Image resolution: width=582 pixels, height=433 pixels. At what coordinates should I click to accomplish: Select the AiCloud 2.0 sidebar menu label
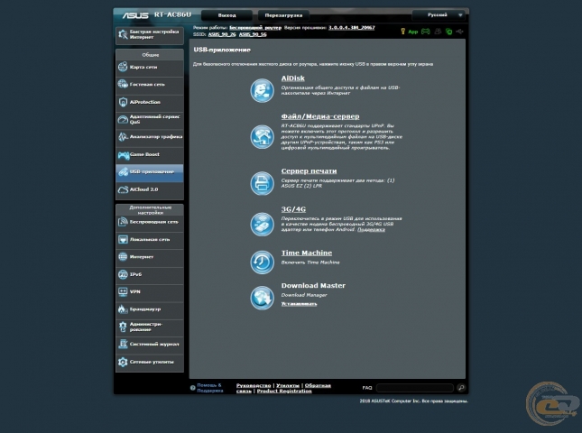(x=144, y=189)
